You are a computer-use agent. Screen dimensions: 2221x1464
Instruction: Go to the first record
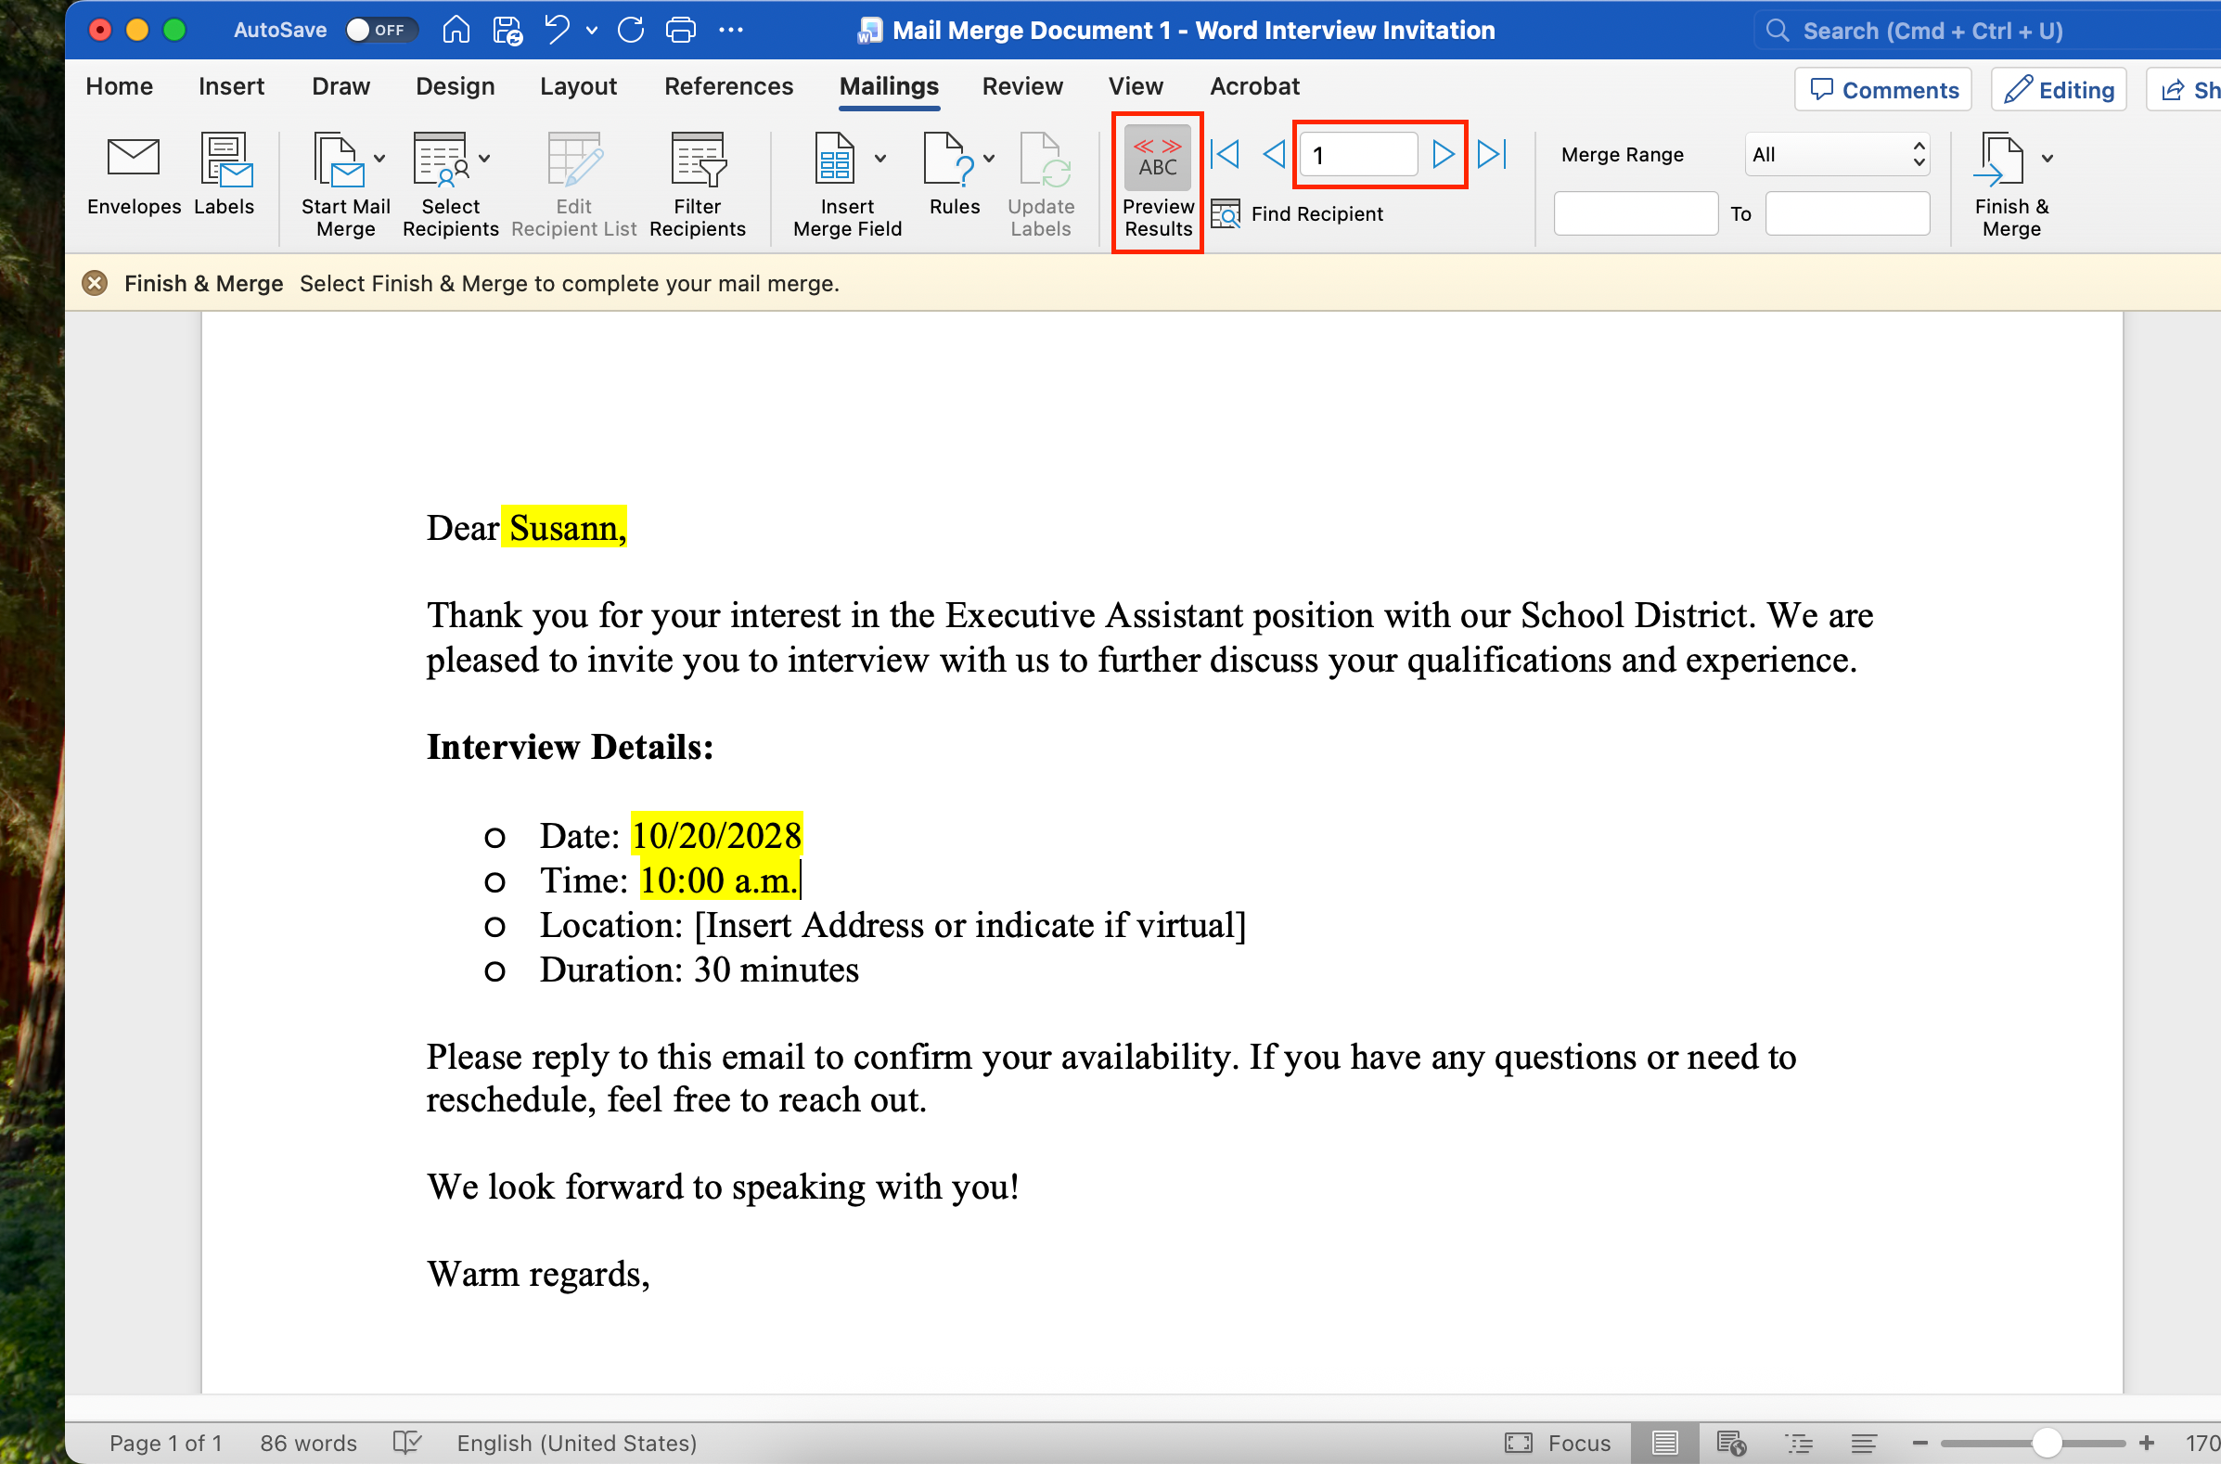coord(1225,154)
